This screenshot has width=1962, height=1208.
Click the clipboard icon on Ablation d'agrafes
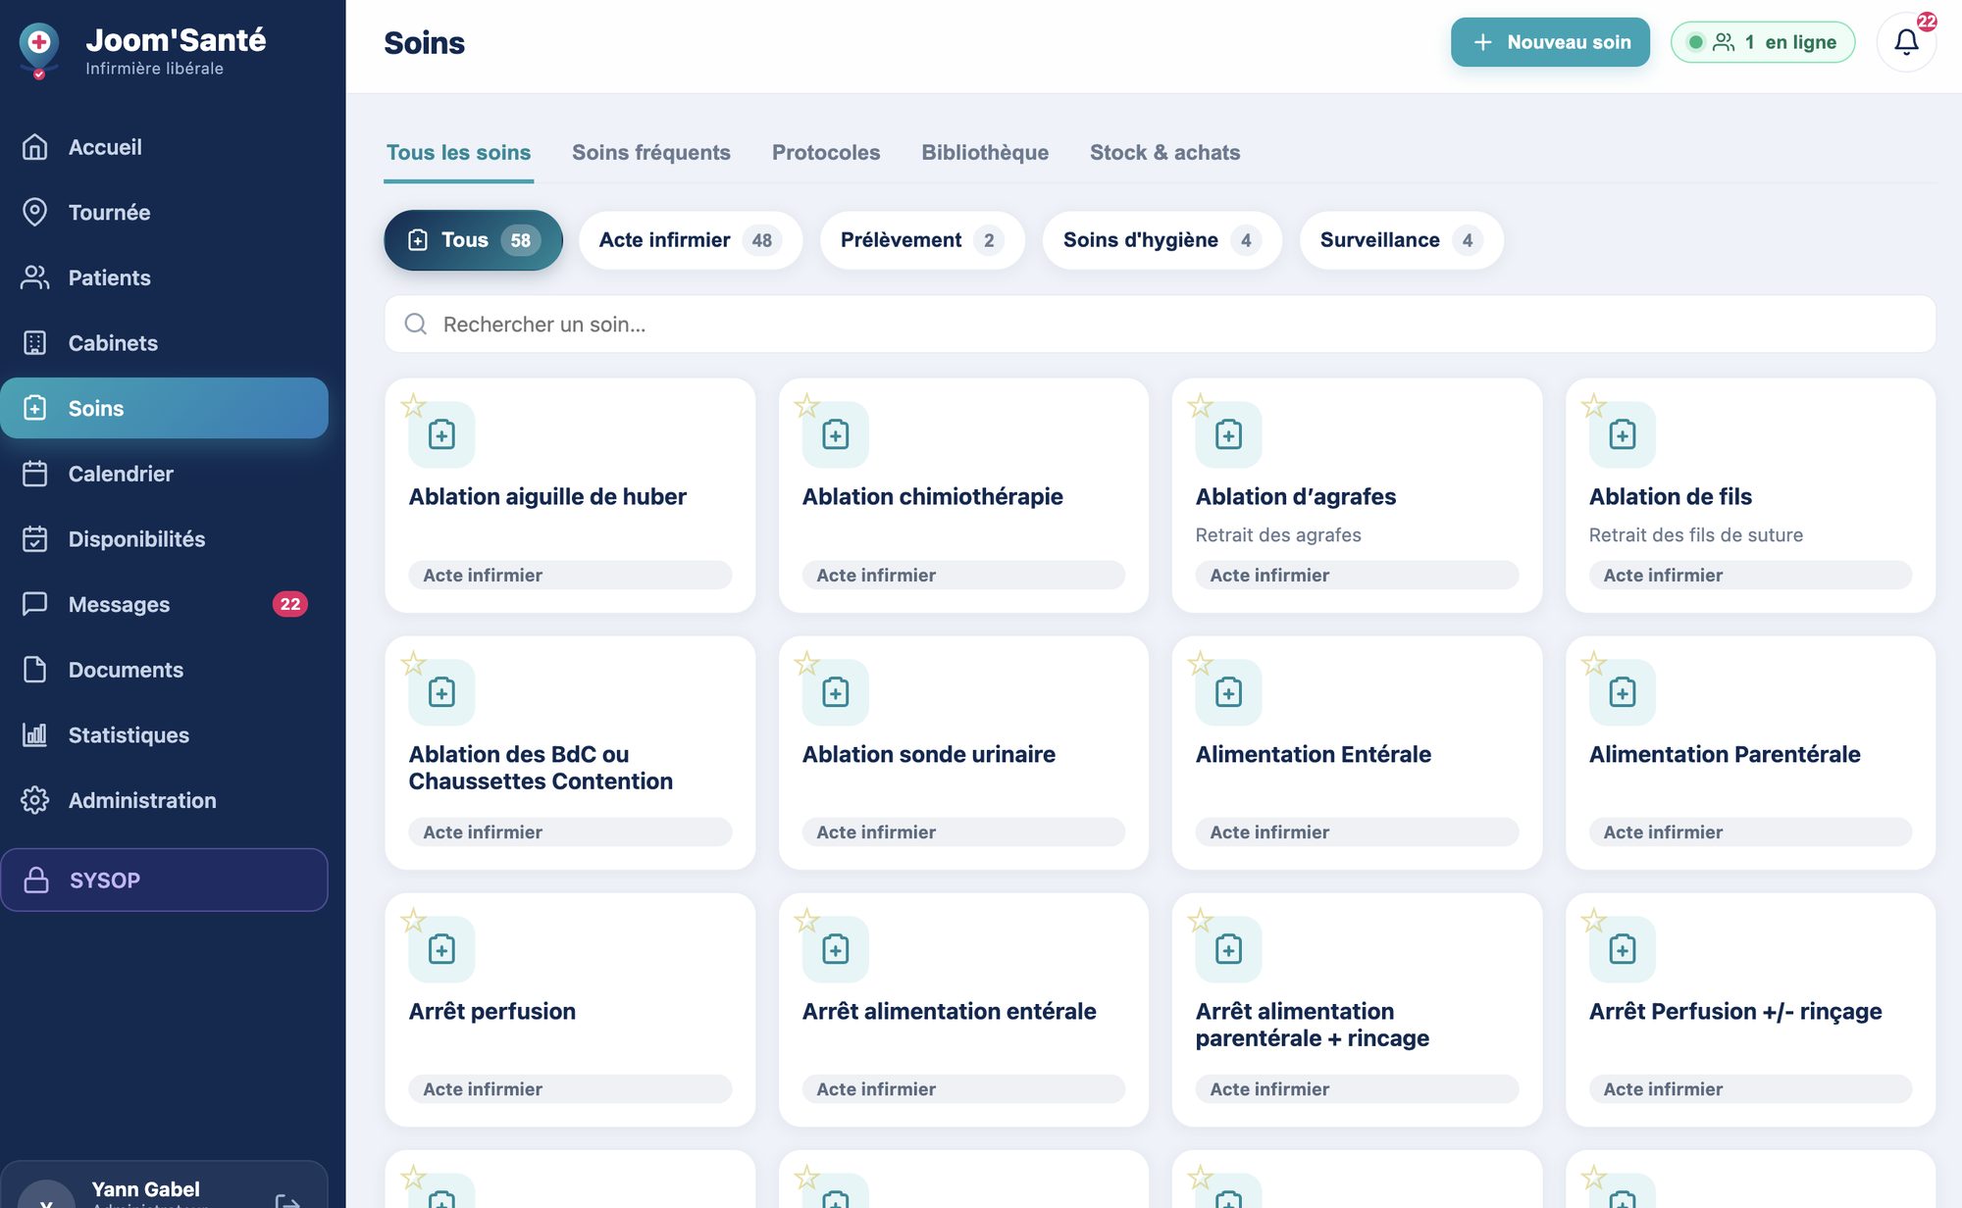click(x=1229, y=434)
